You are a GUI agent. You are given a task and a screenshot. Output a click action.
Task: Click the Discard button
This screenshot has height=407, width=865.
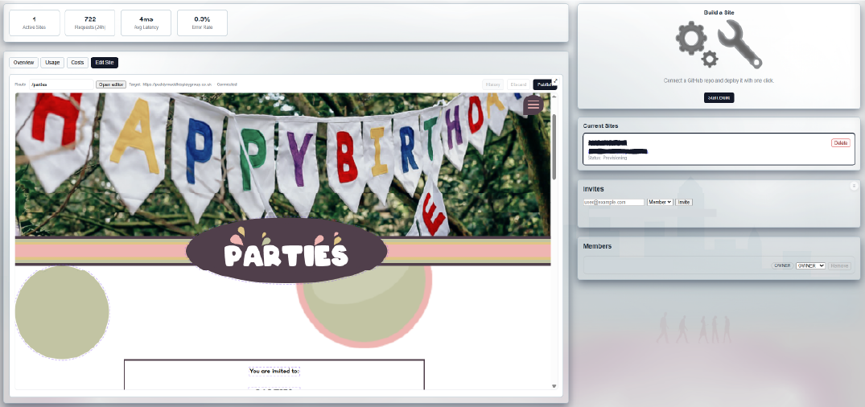pos(518,84)
